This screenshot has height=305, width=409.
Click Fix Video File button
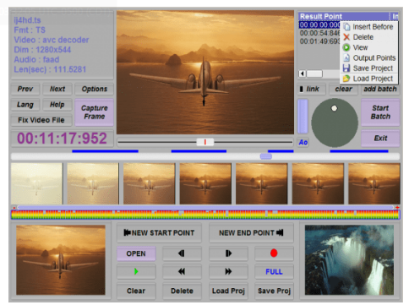pyautogui.click(x=41, y=120)
